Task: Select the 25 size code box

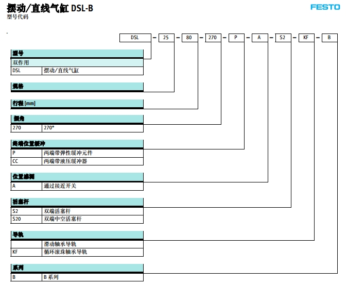Action: click(x=166, y=38)
